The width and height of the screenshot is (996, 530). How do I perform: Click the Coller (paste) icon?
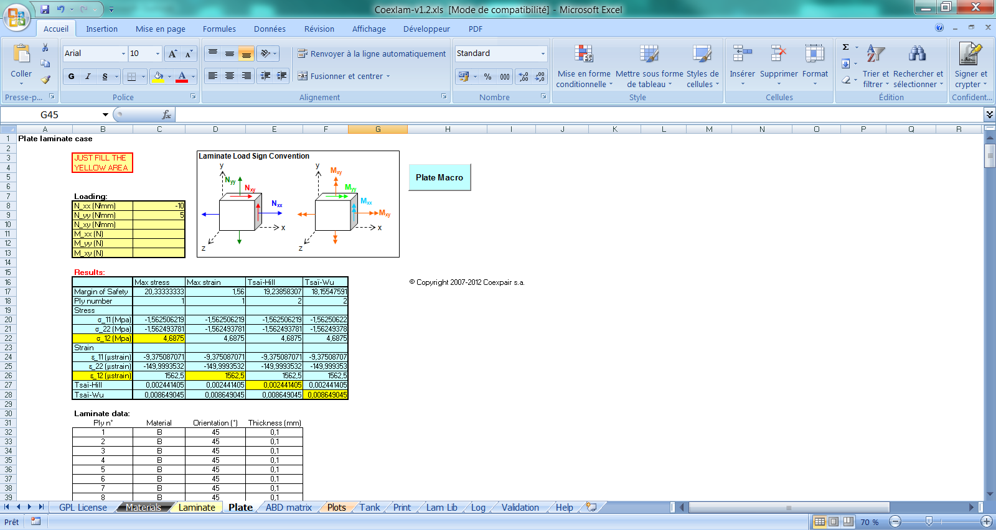point(21,55)
